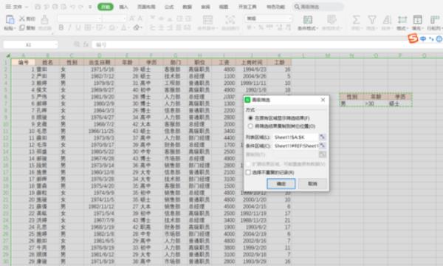
Task: Click the Sogou input method S icon
Action: [x=413, y=38]
